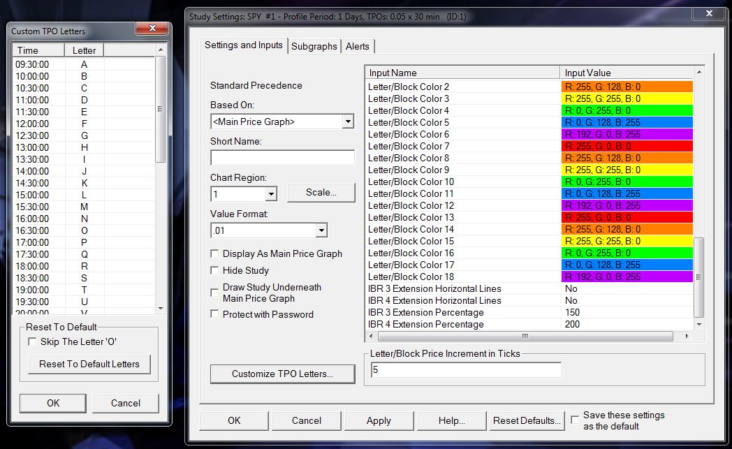
Task: Click the Apply button
Action: (379, 420)
